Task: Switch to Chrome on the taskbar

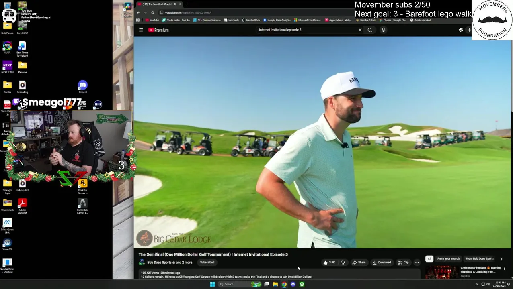Action: point(284,284)
